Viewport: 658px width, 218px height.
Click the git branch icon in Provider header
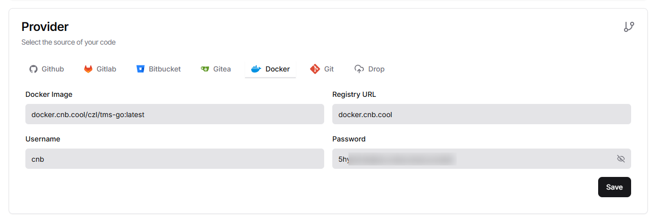pyautogui.click(x=629, y=27)
